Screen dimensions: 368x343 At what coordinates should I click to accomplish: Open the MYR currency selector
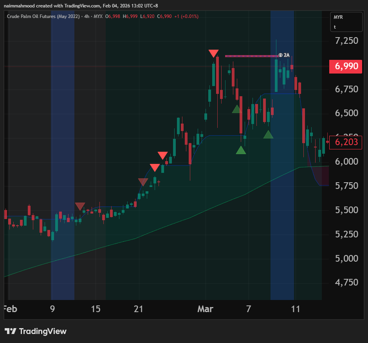pos(338,17)
